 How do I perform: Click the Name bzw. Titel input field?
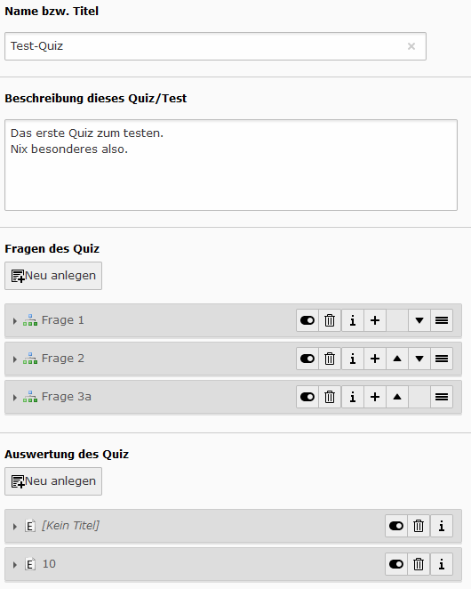pos(215,46)
